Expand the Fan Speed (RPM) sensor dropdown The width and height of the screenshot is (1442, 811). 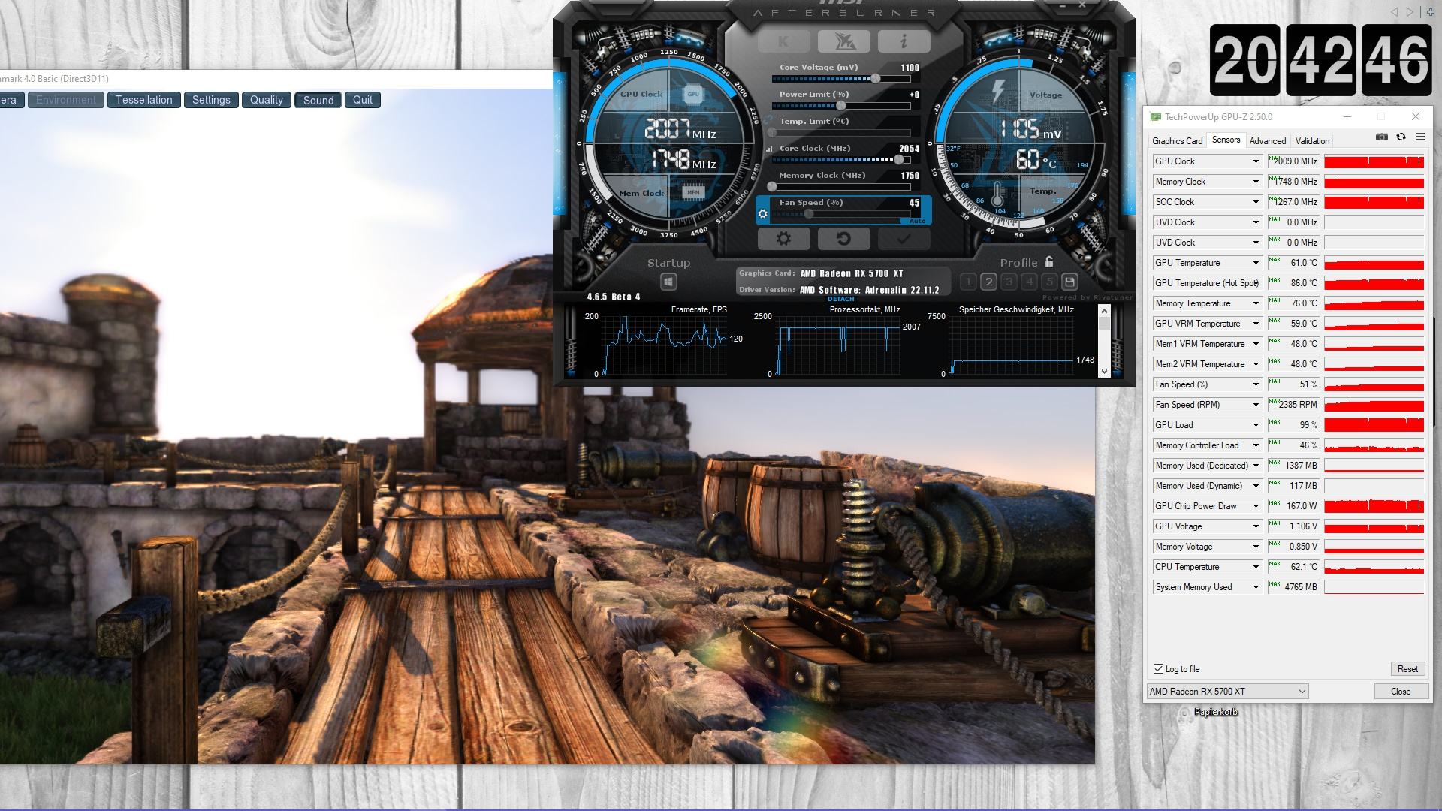point(1255,405)
